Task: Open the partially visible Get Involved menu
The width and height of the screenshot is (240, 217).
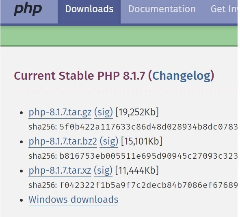Action: [224, 9]
